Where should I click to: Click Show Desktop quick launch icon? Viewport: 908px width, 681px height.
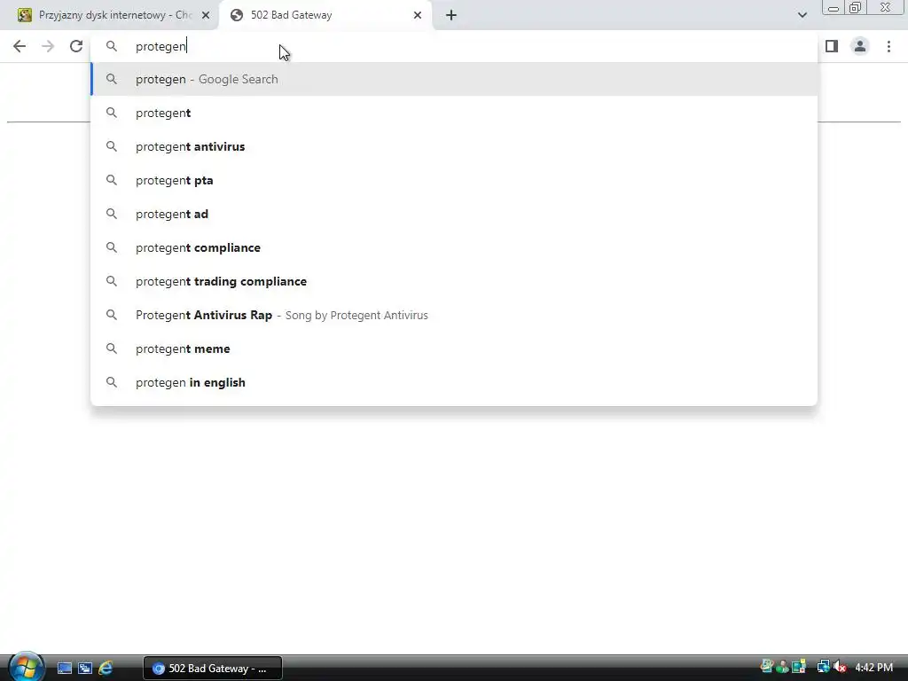pos(64,669)
